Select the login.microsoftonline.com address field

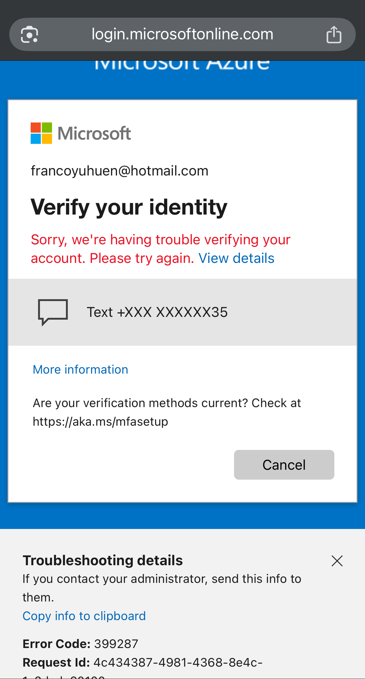click(182, 34)
